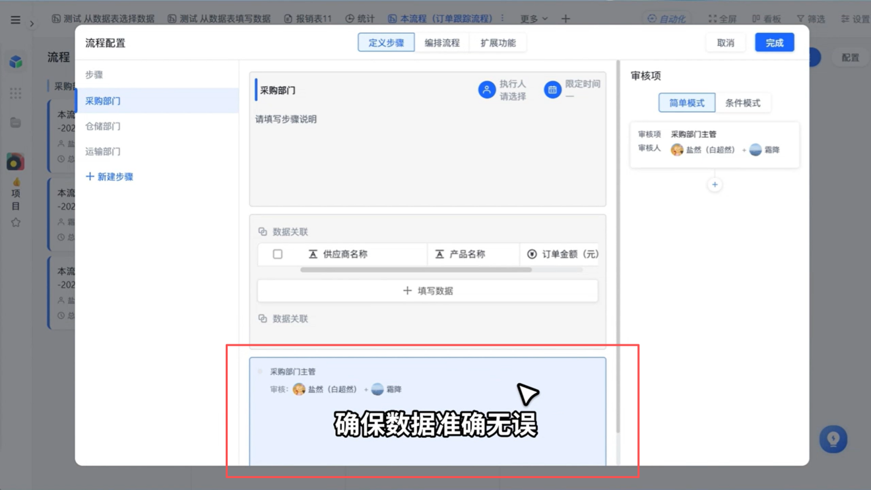Click the 筛选 filter button
Image resolution: width=871 pixels, height=490 pixels.
(x=811, y=18)
